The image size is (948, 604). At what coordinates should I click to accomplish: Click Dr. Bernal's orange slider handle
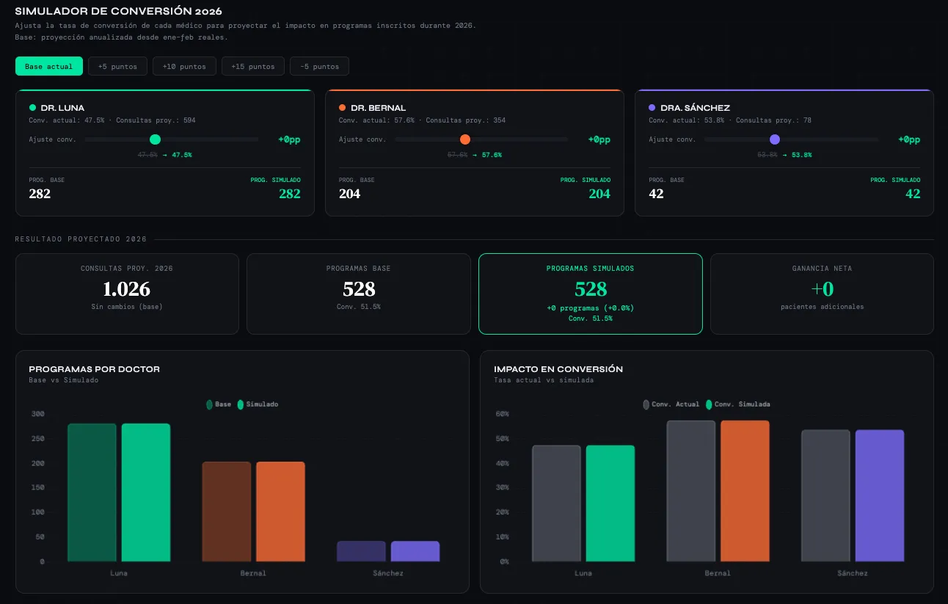[x=464, y=139]
